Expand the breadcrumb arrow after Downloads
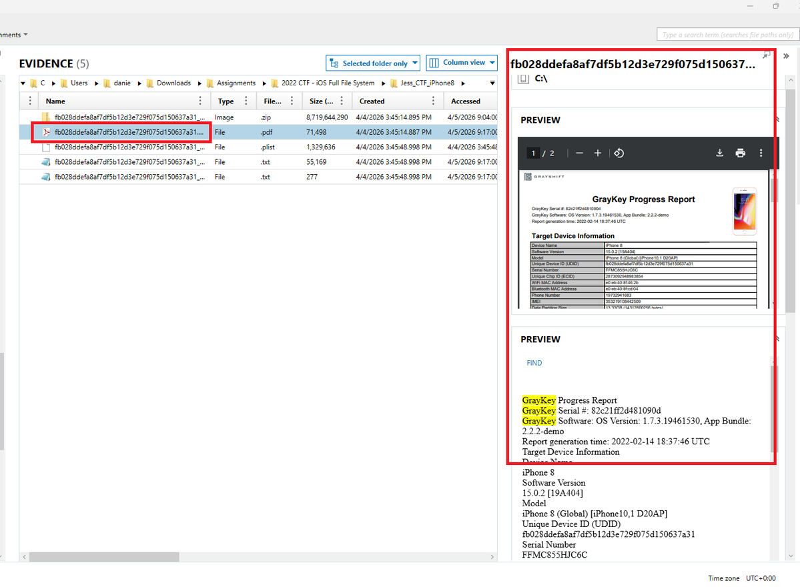This screenshot has height=587, width=800. [199, 83]
